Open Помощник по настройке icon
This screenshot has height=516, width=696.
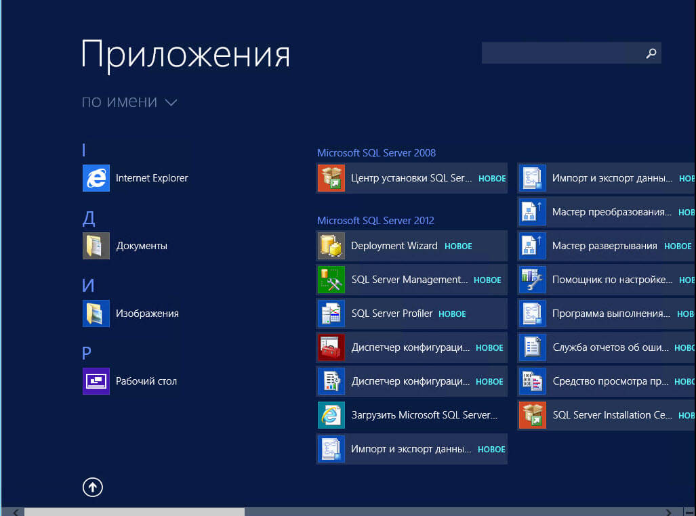pos(532,280)
